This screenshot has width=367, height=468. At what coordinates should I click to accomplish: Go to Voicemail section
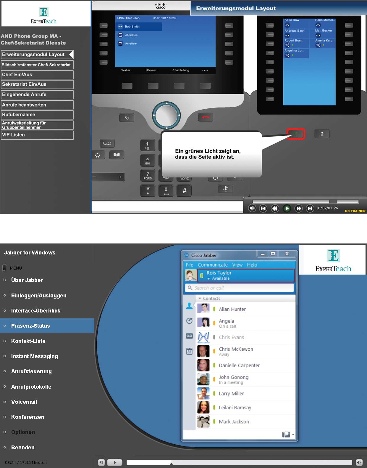click(x=24, y=402)
